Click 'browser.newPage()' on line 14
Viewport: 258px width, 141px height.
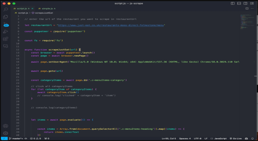click(x=75, y=56)
